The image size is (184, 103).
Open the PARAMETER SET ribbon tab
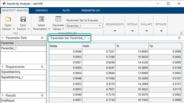click(x=91, y=11)
